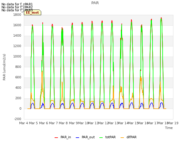Click the y-axis tick value 1400
Viewport: 191px width, 143px height.
tap(17, 36)
